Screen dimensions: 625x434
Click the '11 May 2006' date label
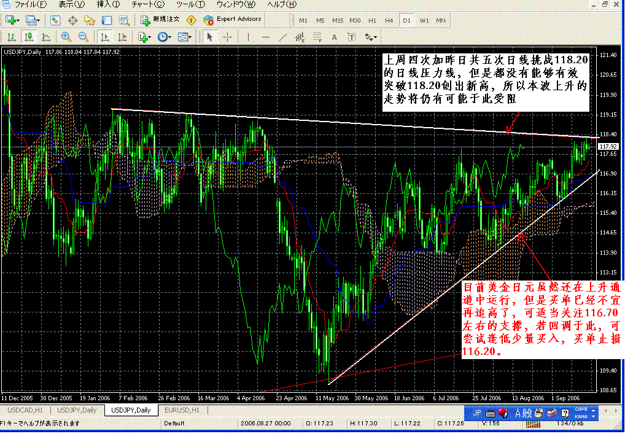pyautogui.click(x=332, y=398)
